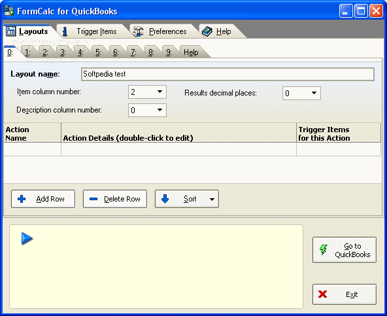Click the 'Layout name:' label
Screen dimensions: 387x316
(35, 74)
